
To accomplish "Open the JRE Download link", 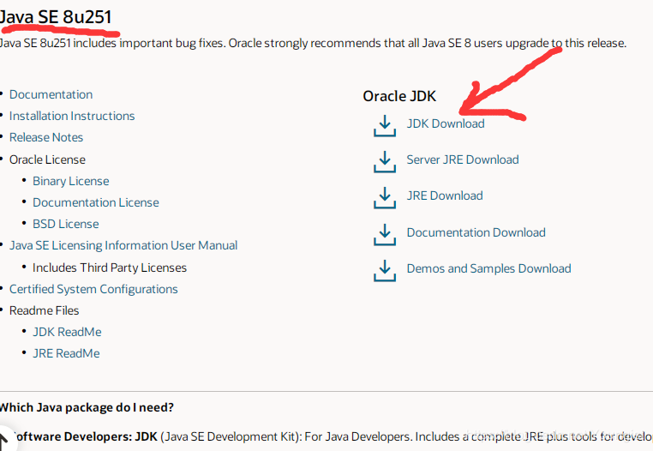I will (x=445, y=195).
